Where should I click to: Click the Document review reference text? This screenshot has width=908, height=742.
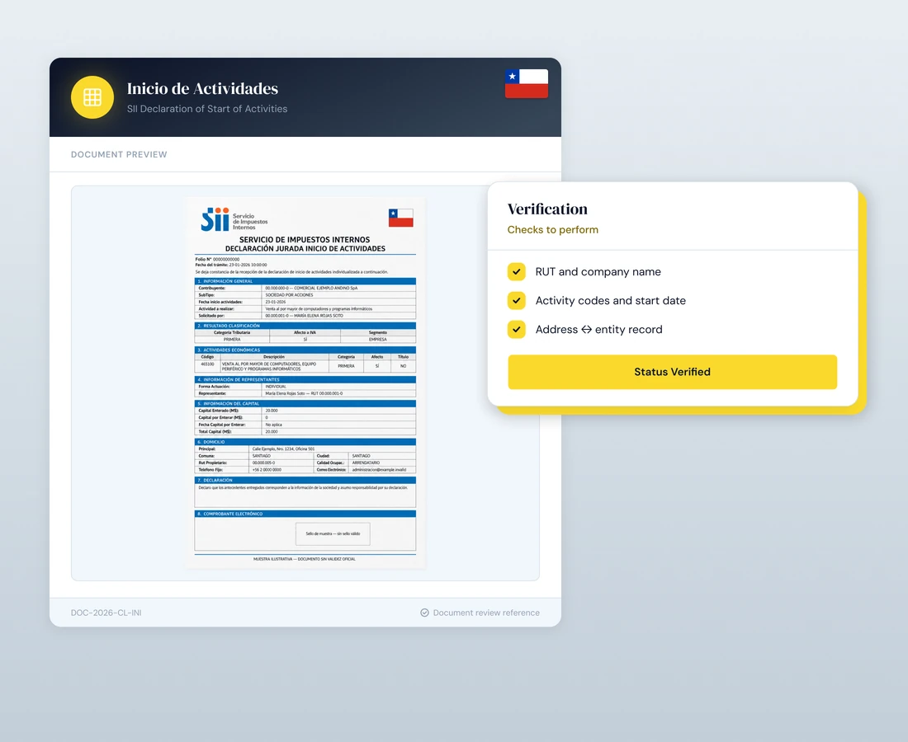coord(486,613)
